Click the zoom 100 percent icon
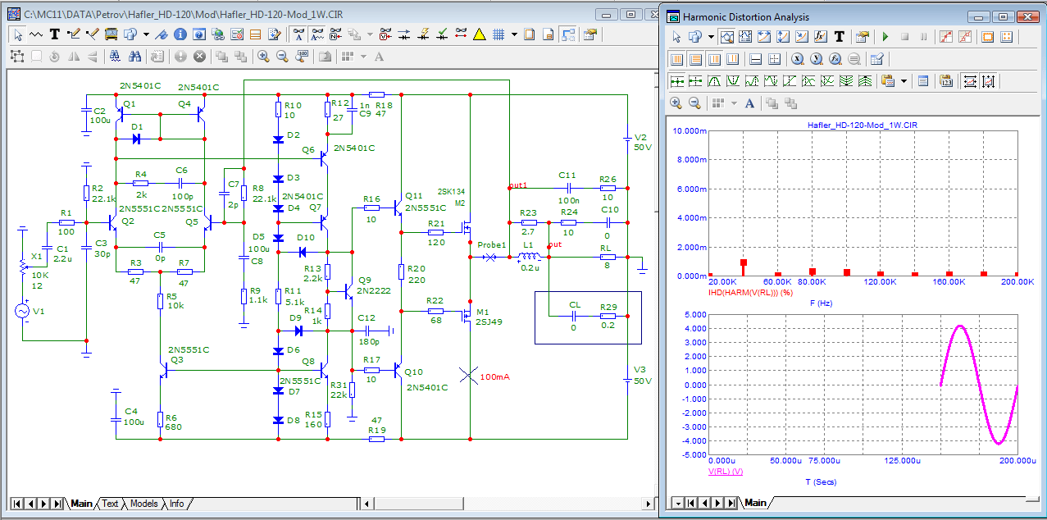Screen dimensions: 1047x520 [302, 56]
